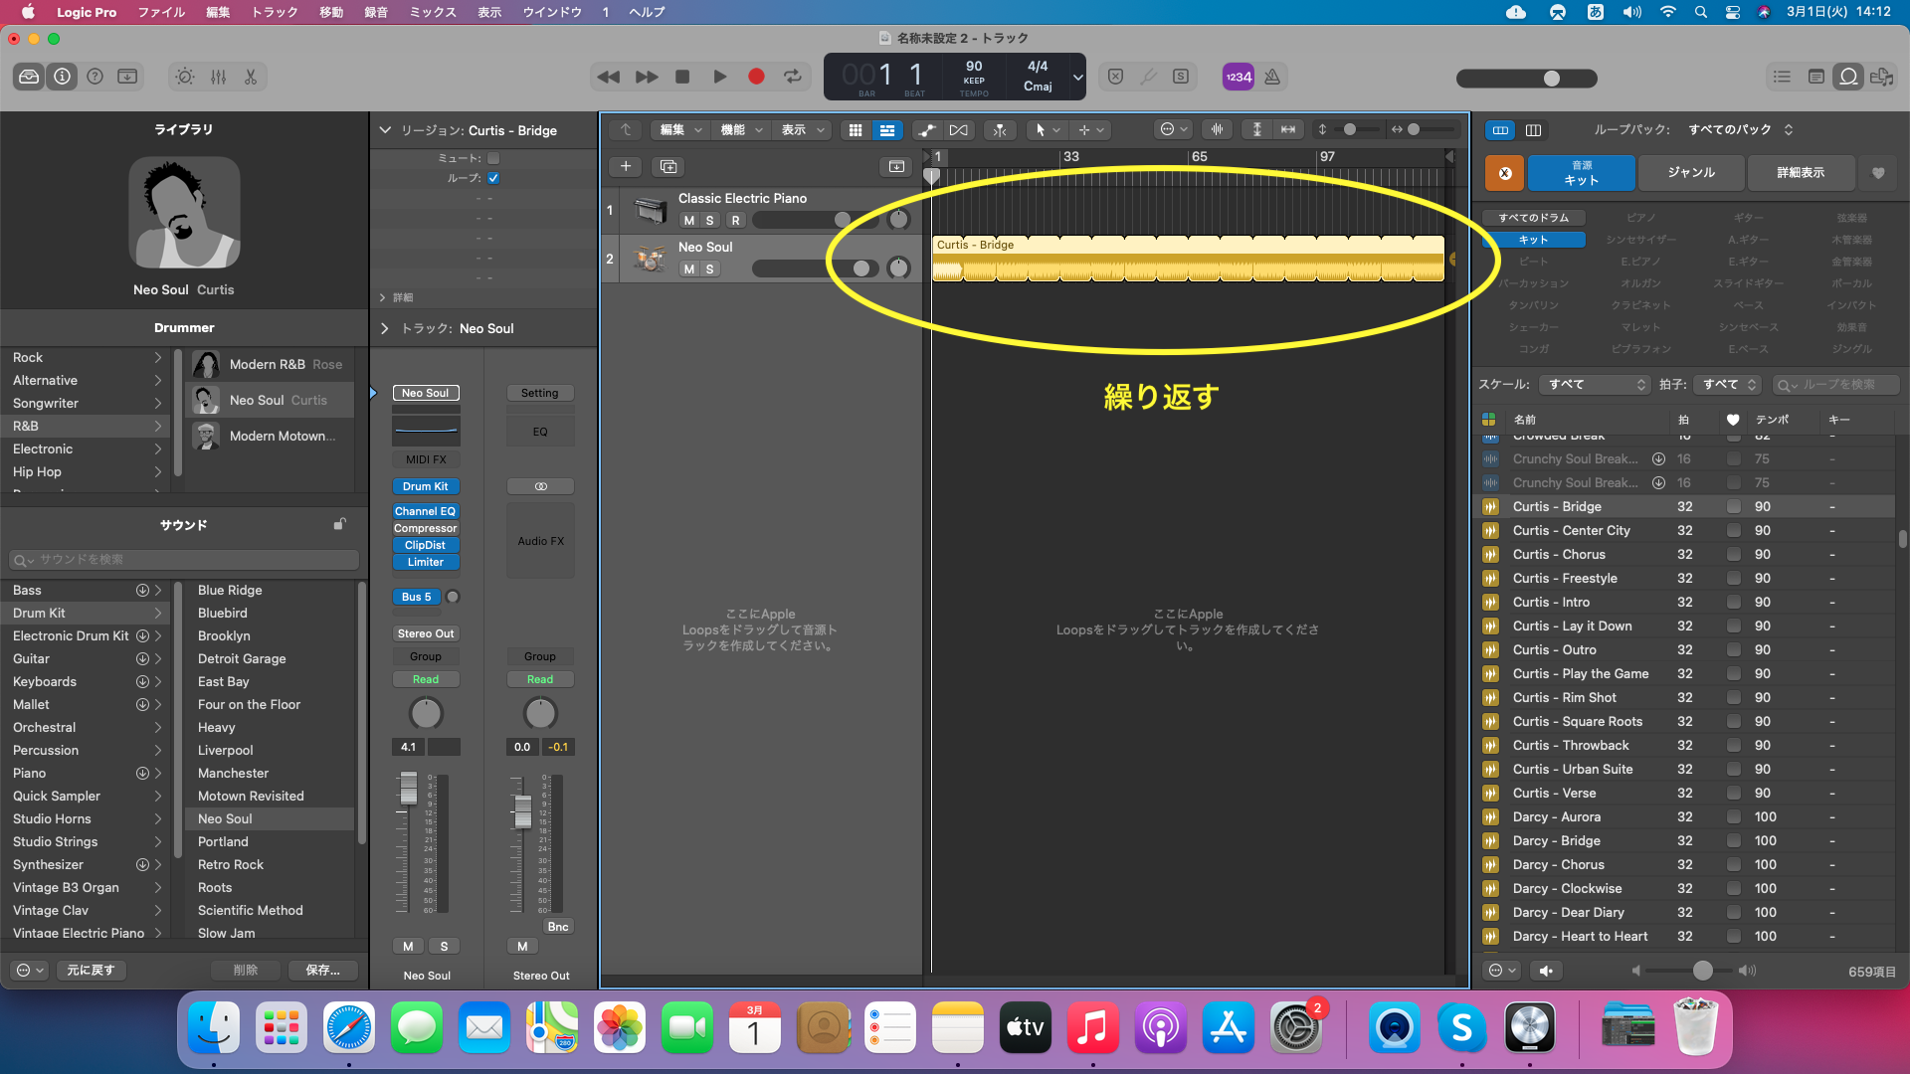1910x1074 pixels.
Task: Click the Save button in library
Action: (x=322, y=971)
